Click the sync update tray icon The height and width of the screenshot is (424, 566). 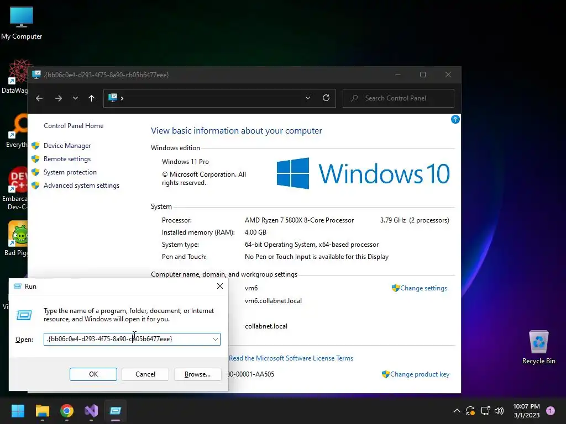[x=470, y=411]
